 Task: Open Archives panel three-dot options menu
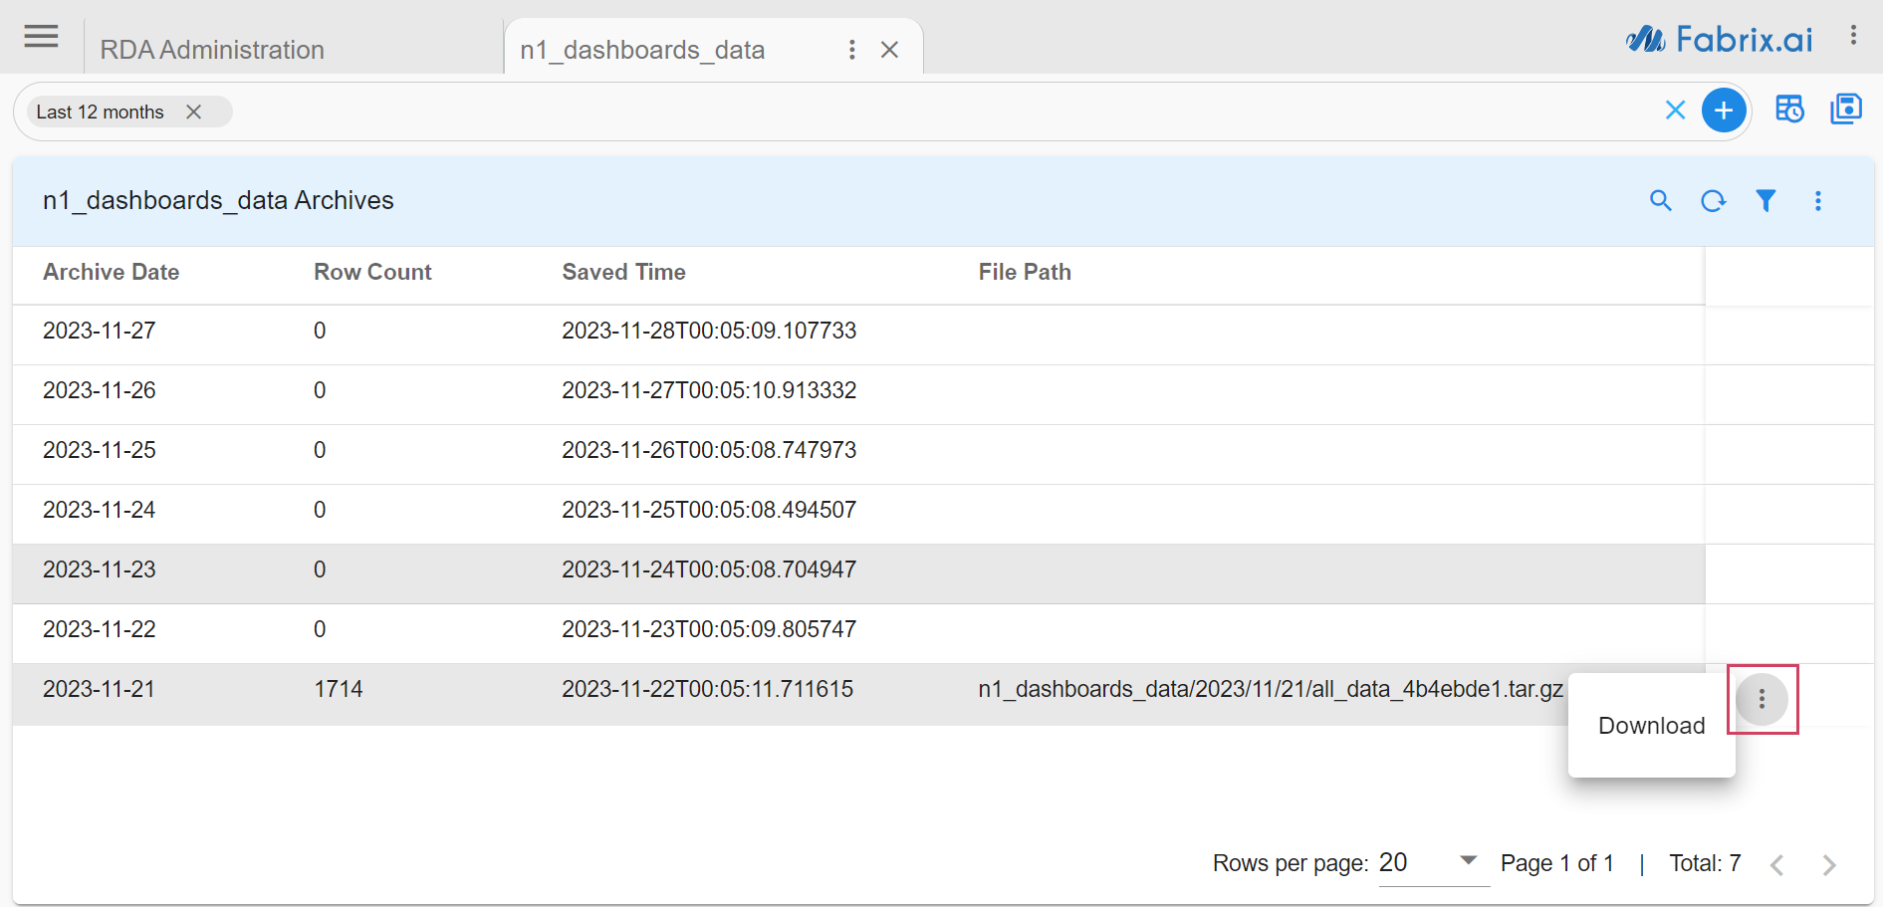pos(1817,201)
